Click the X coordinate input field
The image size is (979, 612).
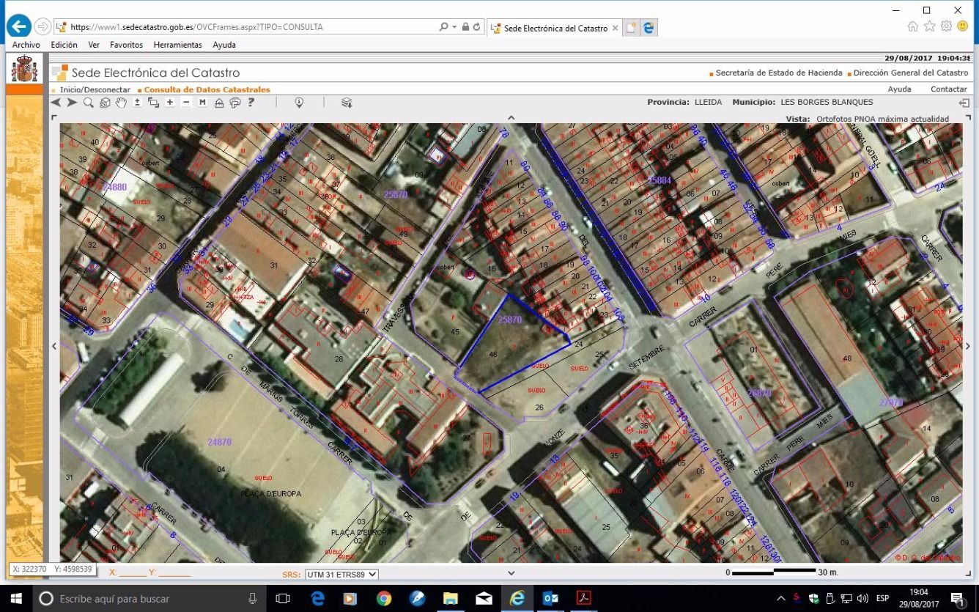click(133, 572)
